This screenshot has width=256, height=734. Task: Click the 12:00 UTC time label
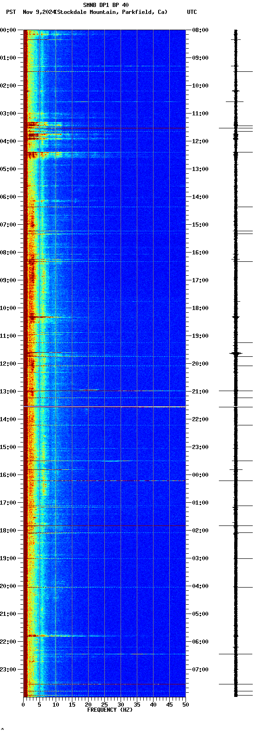[x=200, y=141]
